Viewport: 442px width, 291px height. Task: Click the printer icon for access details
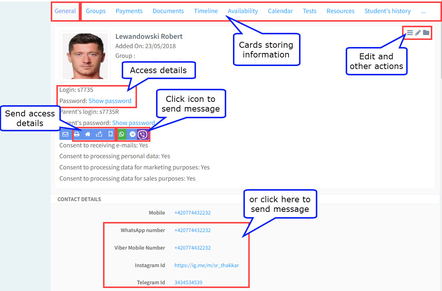[77, 134]
